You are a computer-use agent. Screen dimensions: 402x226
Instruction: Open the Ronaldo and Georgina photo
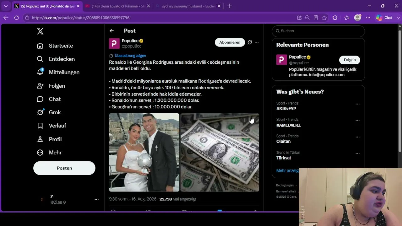[x=144, y=153]
